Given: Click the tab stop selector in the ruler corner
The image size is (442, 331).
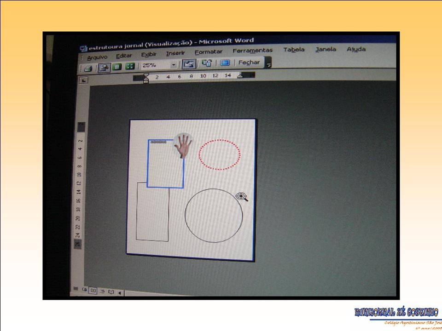Looking at the screenshot, I should 83,80.
